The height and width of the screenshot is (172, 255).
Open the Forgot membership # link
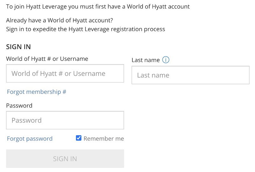click(37, 92)
